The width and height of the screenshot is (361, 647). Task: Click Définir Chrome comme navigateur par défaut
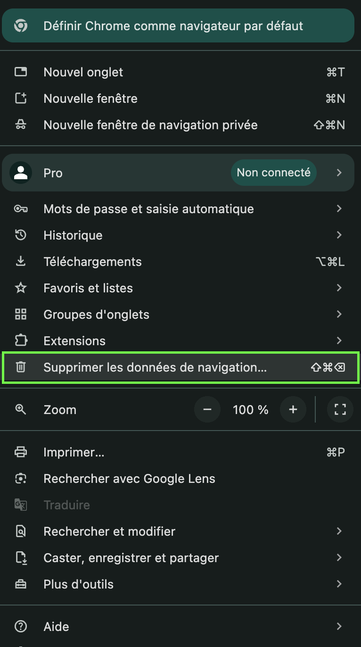click(x=173, y=26)
